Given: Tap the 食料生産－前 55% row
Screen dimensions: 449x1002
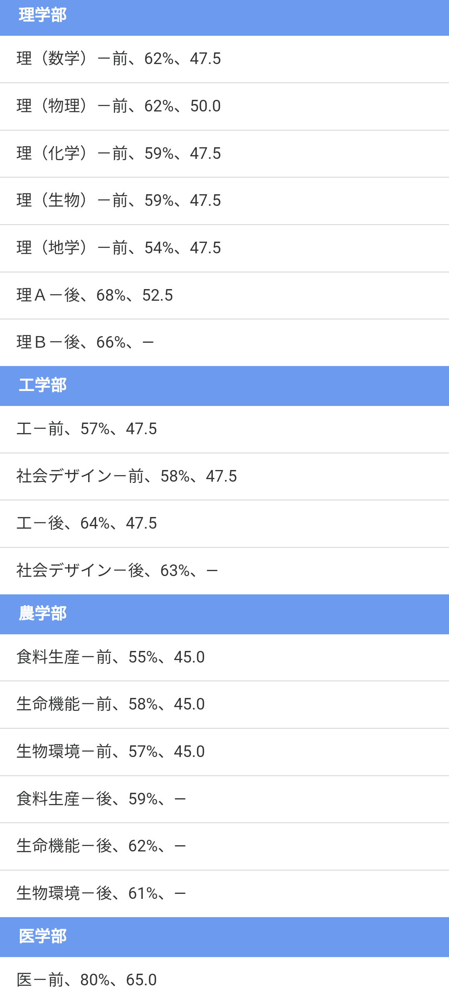Looking at the screenshot, I should click(224, 658).
